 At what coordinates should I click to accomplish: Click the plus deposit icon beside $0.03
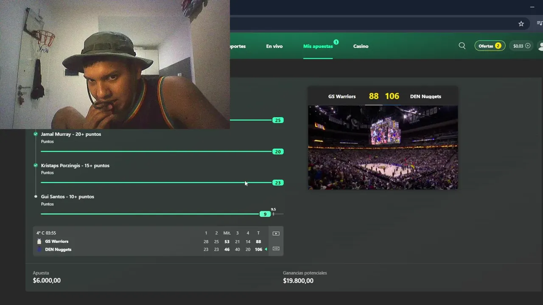pos(528,46)
